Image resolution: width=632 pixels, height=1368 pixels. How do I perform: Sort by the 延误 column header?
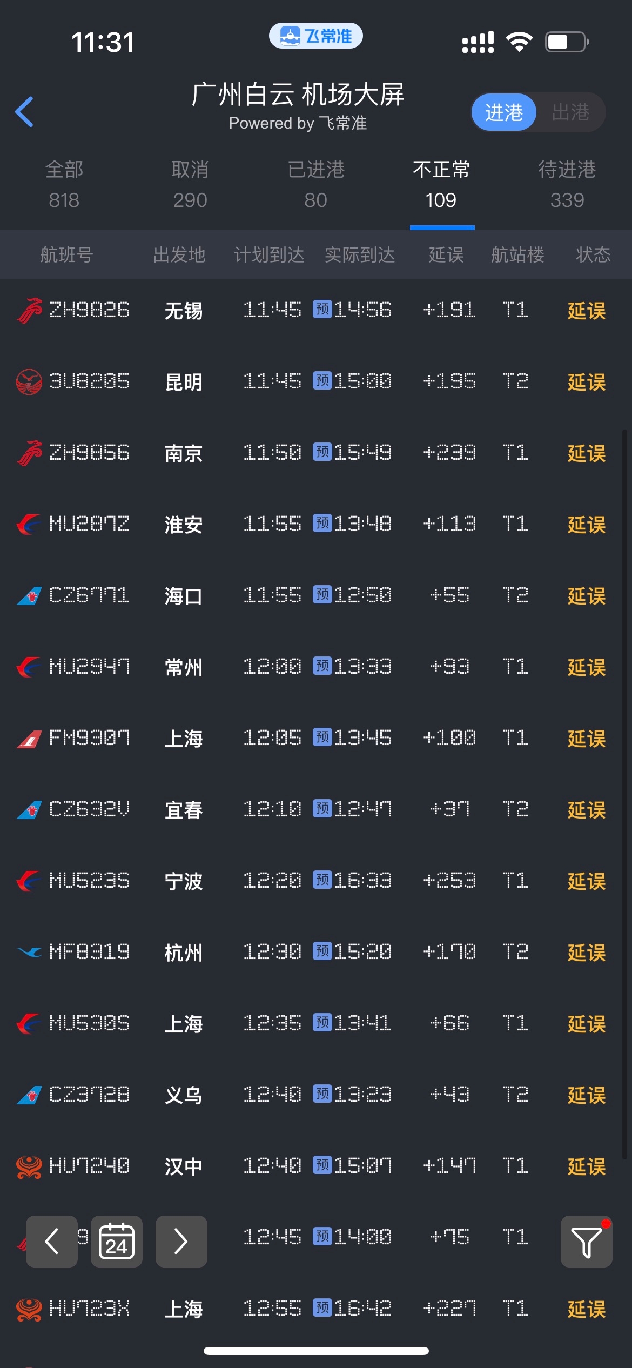[x=446, y=254]
